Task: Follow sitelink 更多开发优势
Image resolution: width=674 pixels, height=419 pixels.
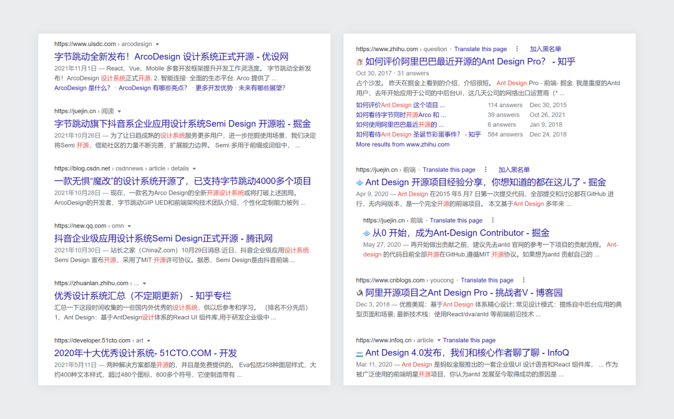Action: (214, 88)
